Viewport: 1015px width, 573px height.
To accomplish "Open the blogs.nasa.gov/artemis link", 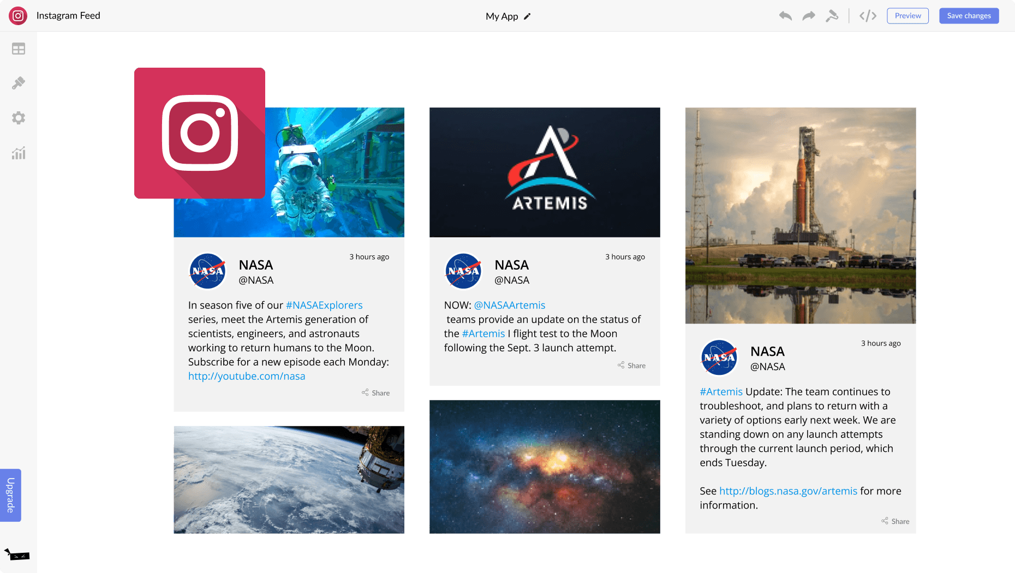I will tap(788, 491).
